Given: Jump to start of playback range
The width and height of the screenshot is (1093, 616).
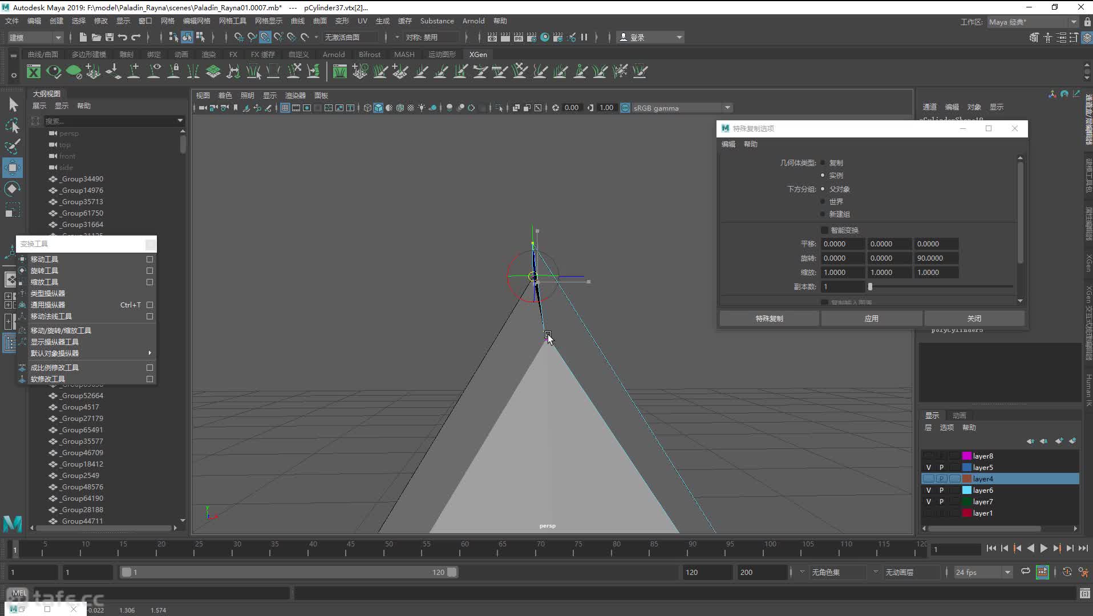Looking at the screenshot, I should (x=991, y=548).
